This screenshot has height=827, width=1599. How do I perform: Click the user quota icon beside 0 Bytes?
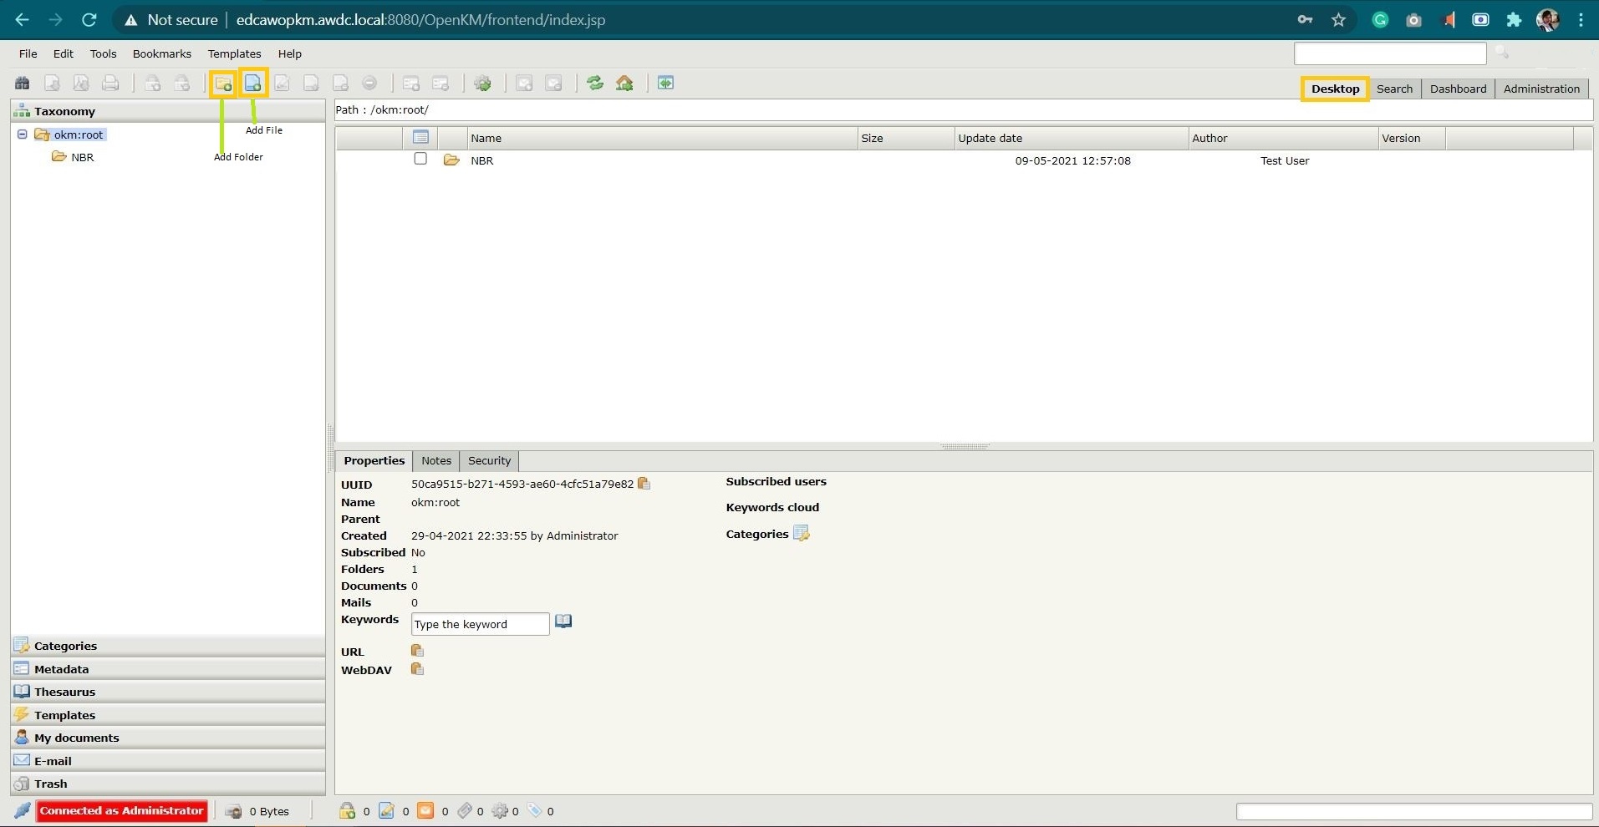click(234, 811)
